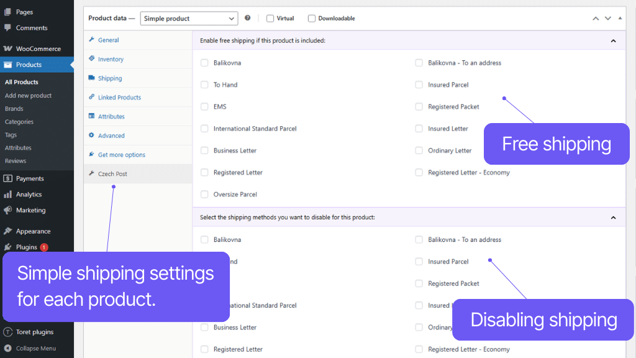Screen dimensions: 636x358
Task: Click the Get more options plug icon
Action: pyautogui.click(x=91, y=154)
